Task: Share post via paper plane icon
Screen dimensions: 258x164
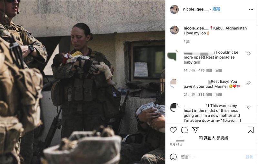Action: point(195,130)
